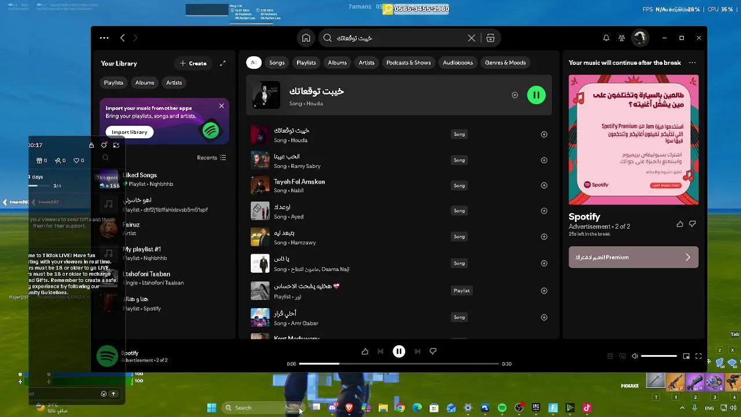This screenshot has width=741, height=417.
Task: Open the profile avatar menu
Action: point(640,38)
